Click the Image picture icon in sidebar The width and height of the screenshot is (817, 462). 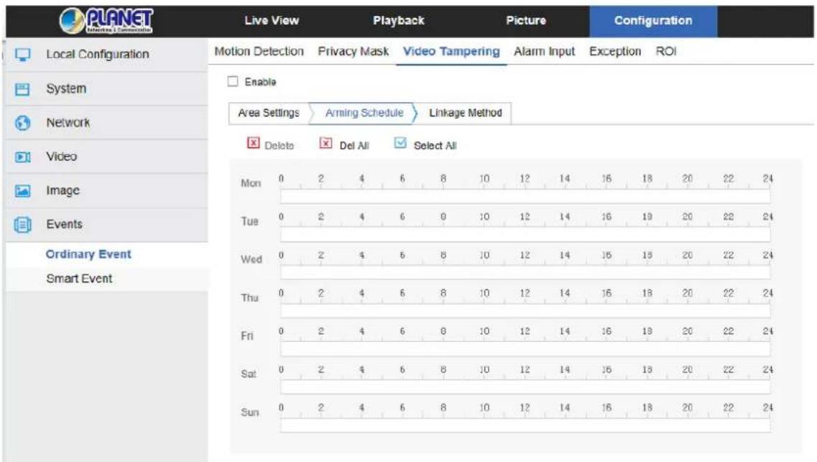coord(22,190)
